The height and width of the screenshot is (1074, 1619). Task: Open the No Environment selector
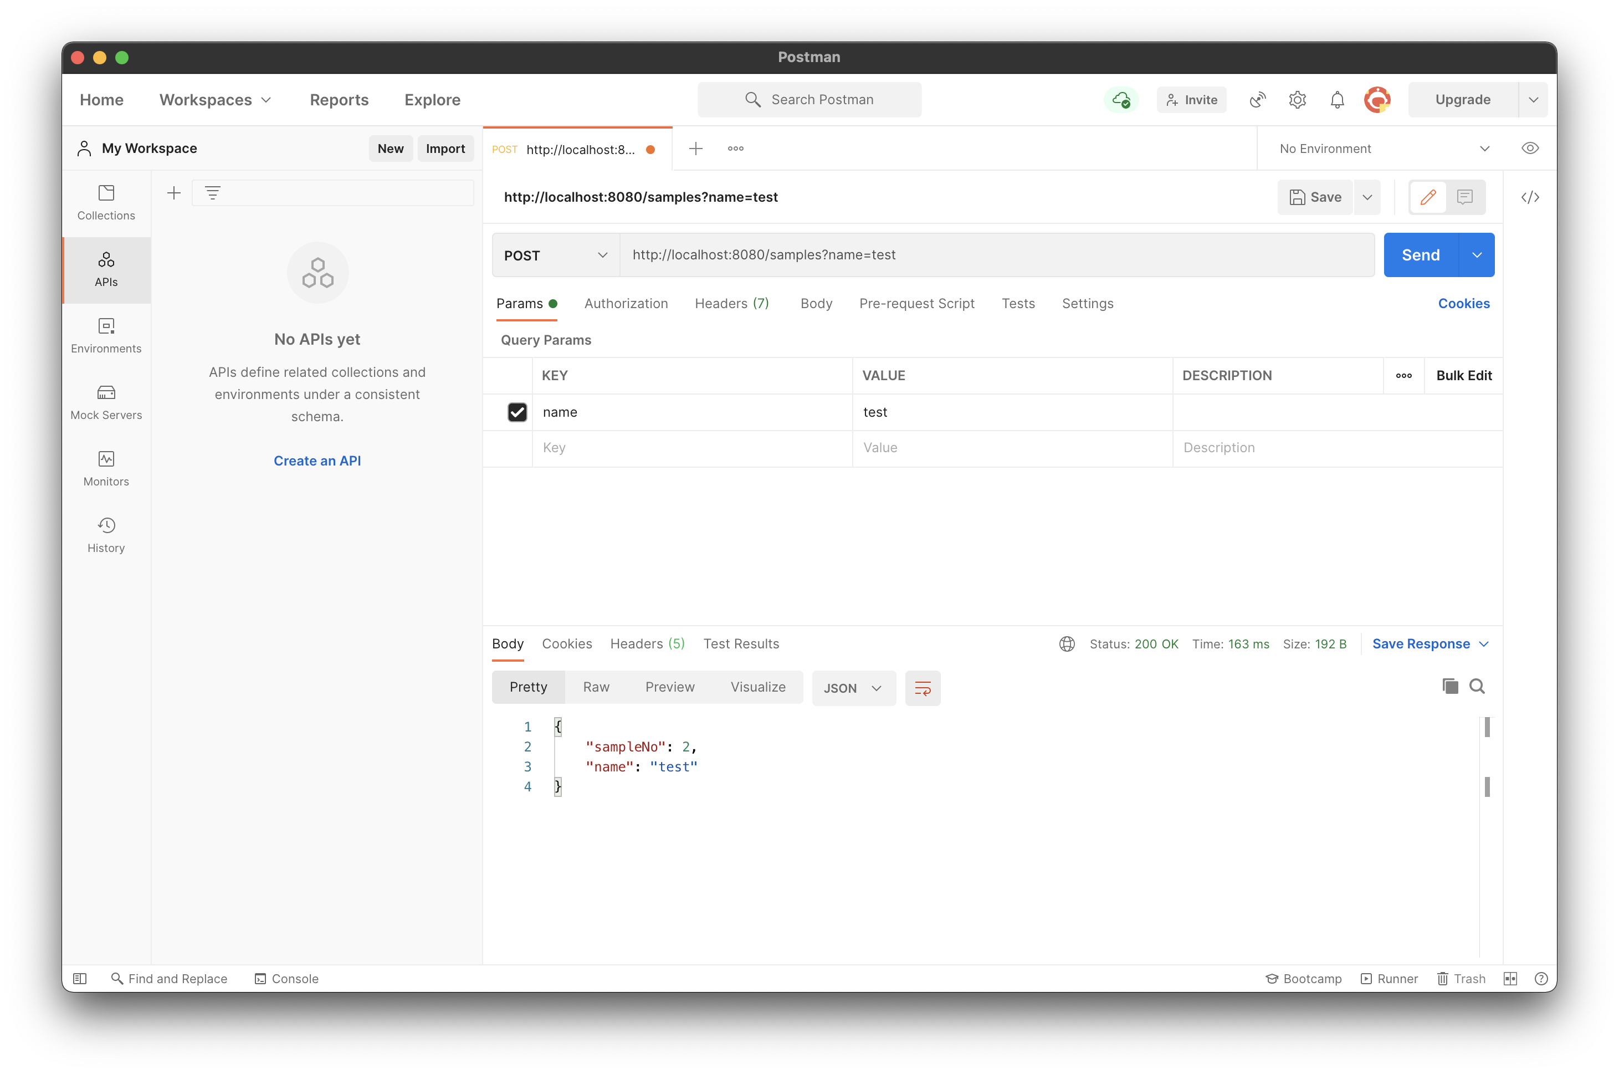[x=1383, y=149]
